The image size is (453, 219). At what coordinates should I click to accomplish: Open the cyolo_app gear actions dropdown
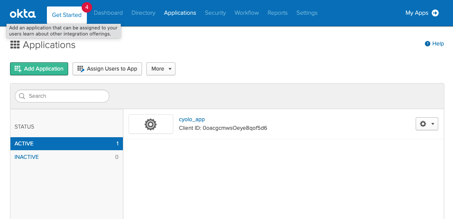pyautogui.click(x=427, y=124)
